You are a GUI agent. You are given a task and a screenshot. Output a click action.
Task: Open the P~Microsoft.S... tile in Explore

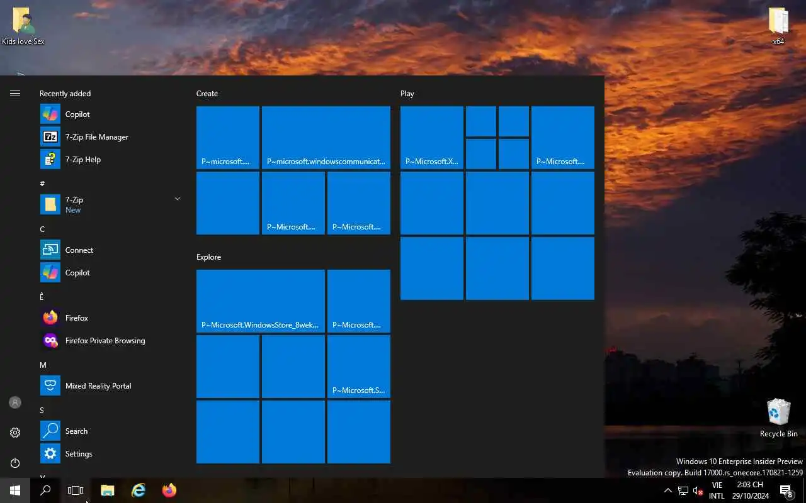pyautogui.click(x=359, y=367)
